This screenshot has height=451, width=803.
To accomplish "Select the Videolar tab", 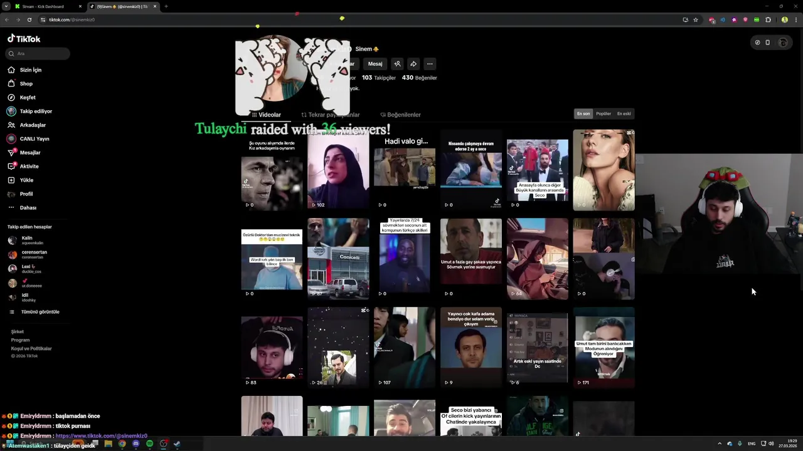I will pos(267,115).
